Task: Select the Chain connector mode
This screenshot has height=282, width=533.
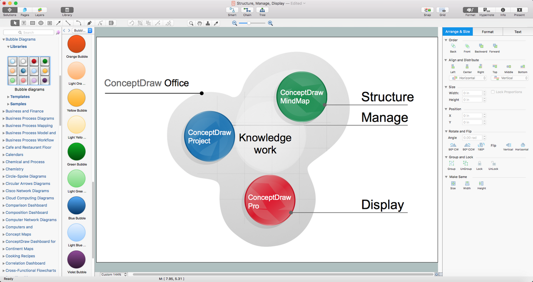Action: [x=247, y=10]
